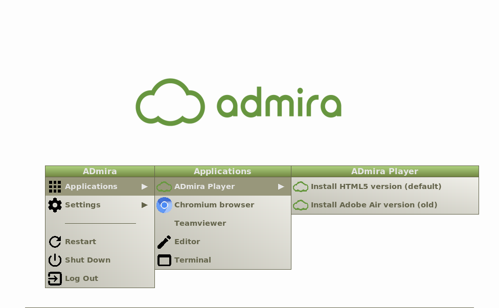Choose Install HTML5 version (default)

click(x=385, y=186)
